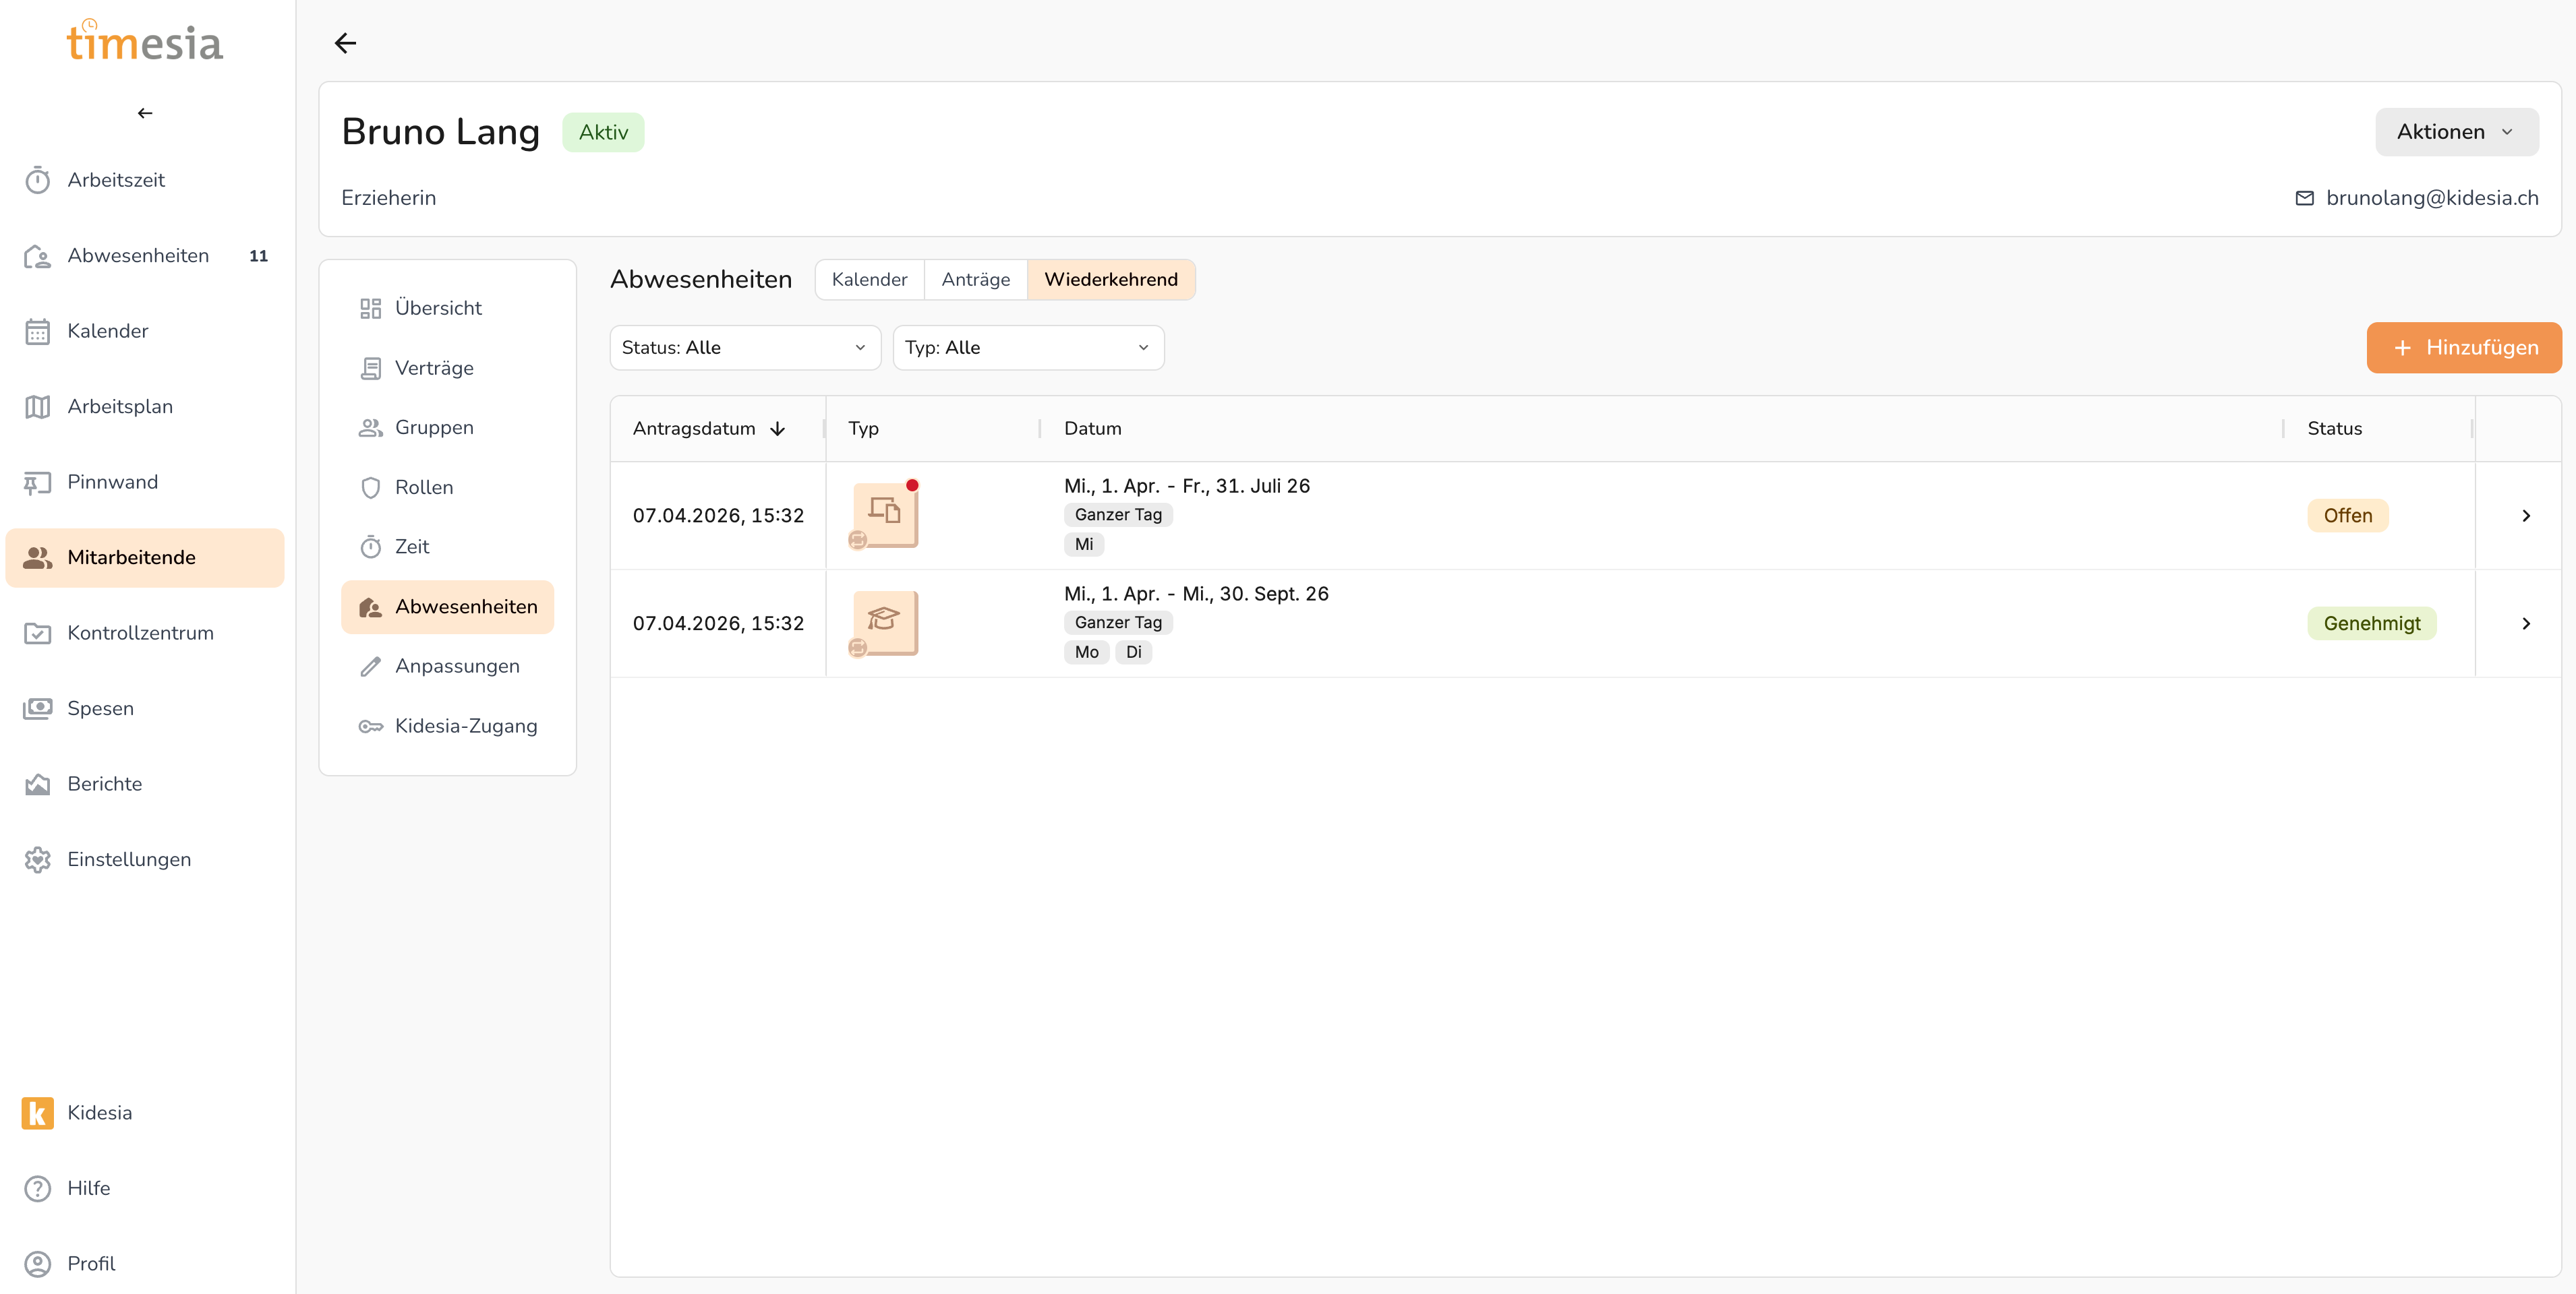Screen dimensions: 2576x1294
Task: Expand the Offen request row chevron
Action: pos(2526,516)
